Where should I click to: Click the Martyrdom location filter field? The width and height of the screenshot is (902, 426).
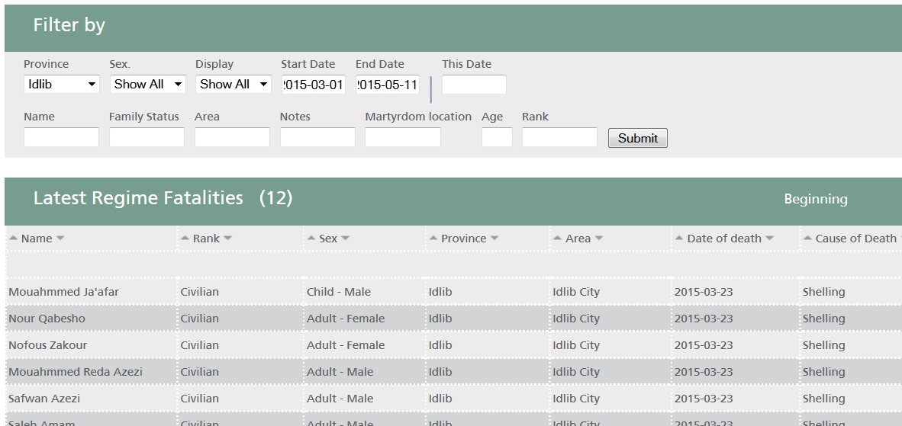click(x=403, y=137)
